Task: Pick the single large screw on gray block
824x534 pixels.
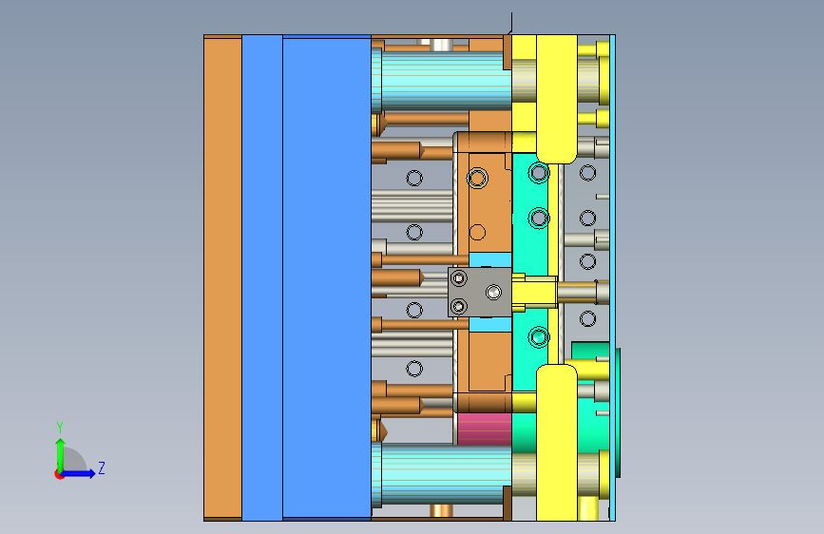Action: pos(493,293)
